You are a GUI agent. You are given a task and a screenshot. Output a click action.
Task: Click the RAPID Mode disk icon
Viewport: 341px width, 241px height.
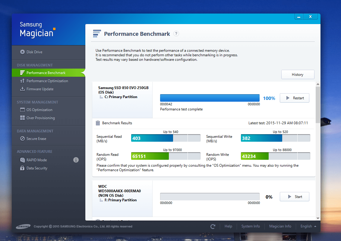pos(22,160)
